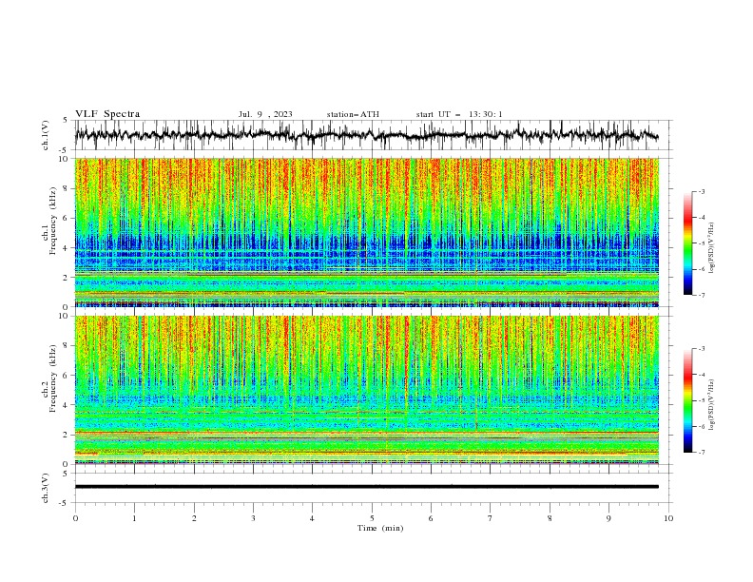This screenshot has height=582, width=753.
Task: Click the "-4" tick on the lower colorbar
Action: pyautogui.click(x=701, y=375)
